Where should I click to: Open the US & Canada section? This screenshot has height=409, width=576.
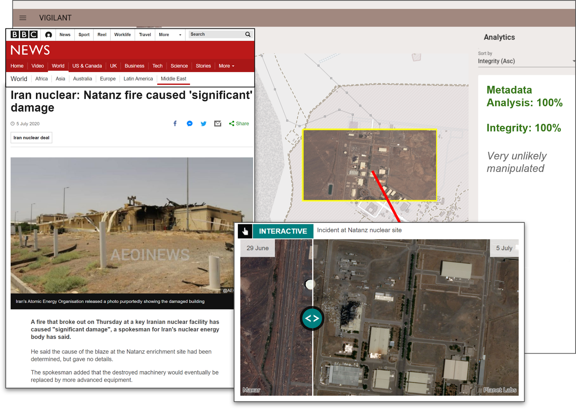[x=87, y=66]
